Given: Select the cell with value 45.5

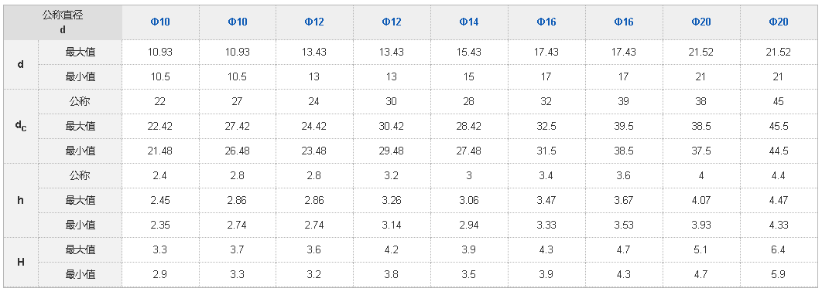Looking at the screenshot, I should (778, 126).
